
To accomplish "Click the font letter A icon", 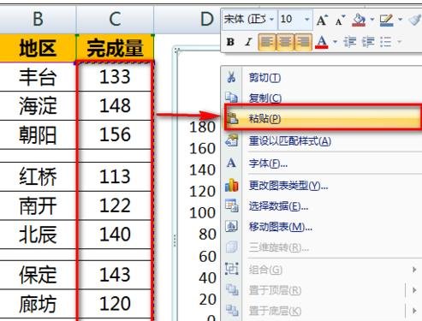I will point(231,163).
